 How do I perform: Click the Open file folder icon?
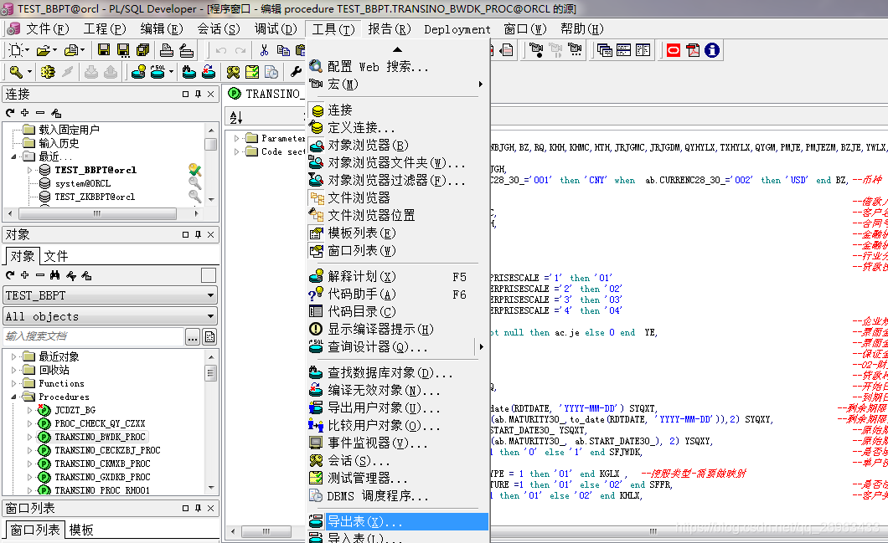pos(44,50)
